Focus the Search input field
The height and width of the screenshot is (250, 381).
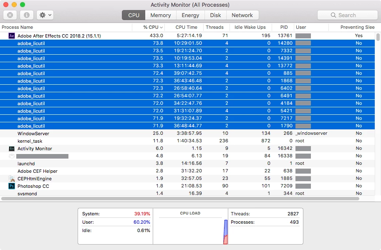[x=348, y=15]
